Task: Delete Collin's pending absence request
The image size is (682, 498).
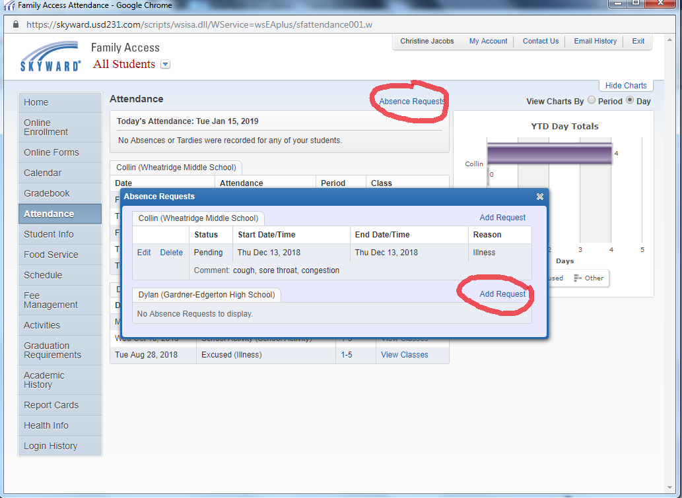Action: click(x=172, y=253)
